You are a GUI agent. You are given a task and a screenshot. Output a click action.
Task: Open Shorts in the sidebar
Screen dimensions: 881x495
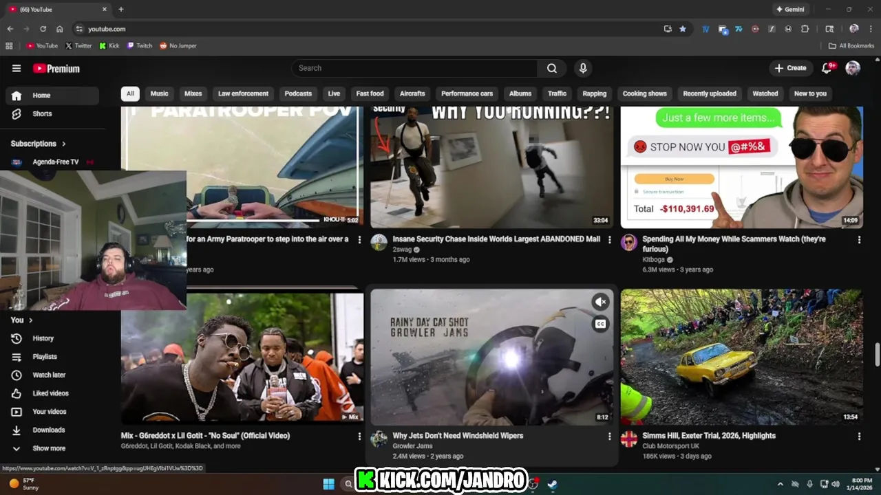point(52,113)
